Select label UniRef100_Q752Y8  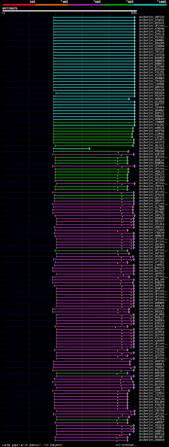point(152,195)
